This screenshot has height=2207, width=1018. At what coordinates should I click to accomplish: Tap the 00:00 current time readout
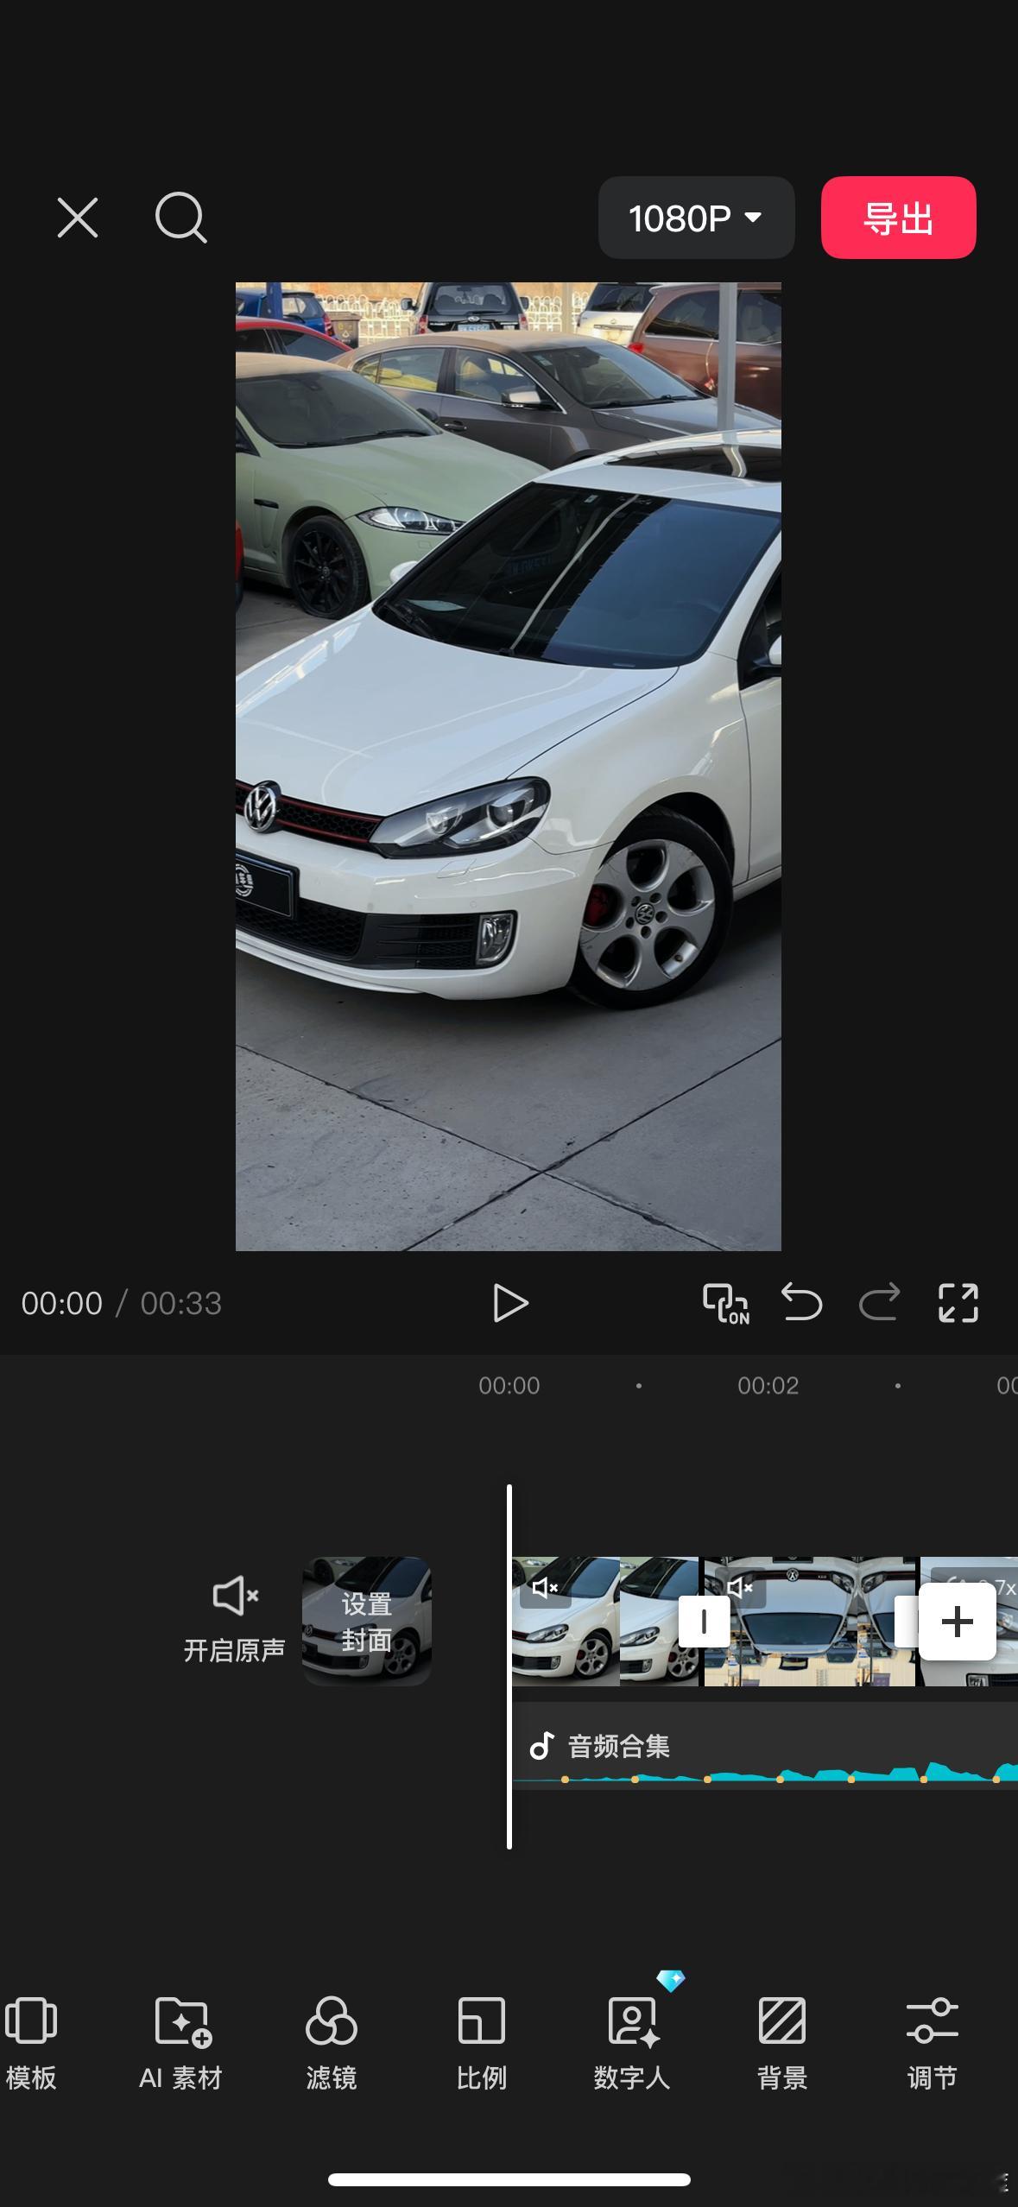click(x=61, y=1304)
